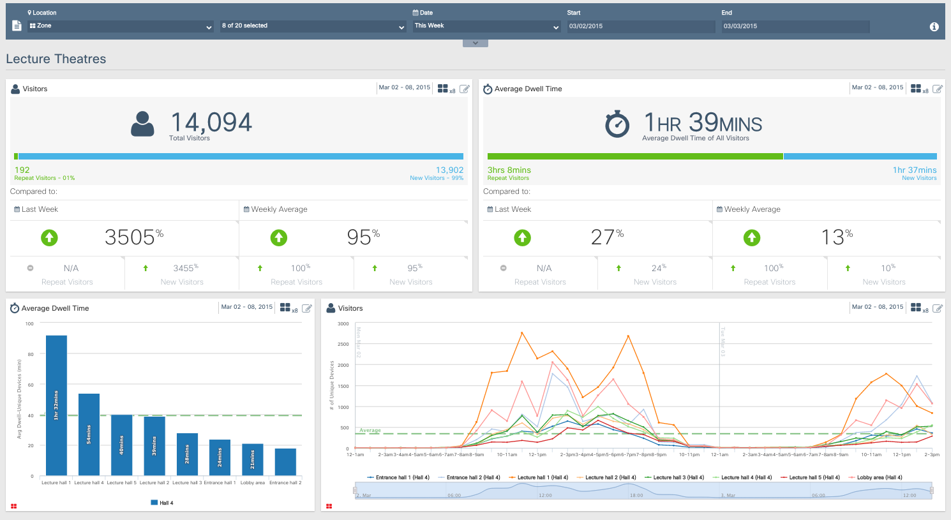Open the Location Zone dropdown

(121, 26)
